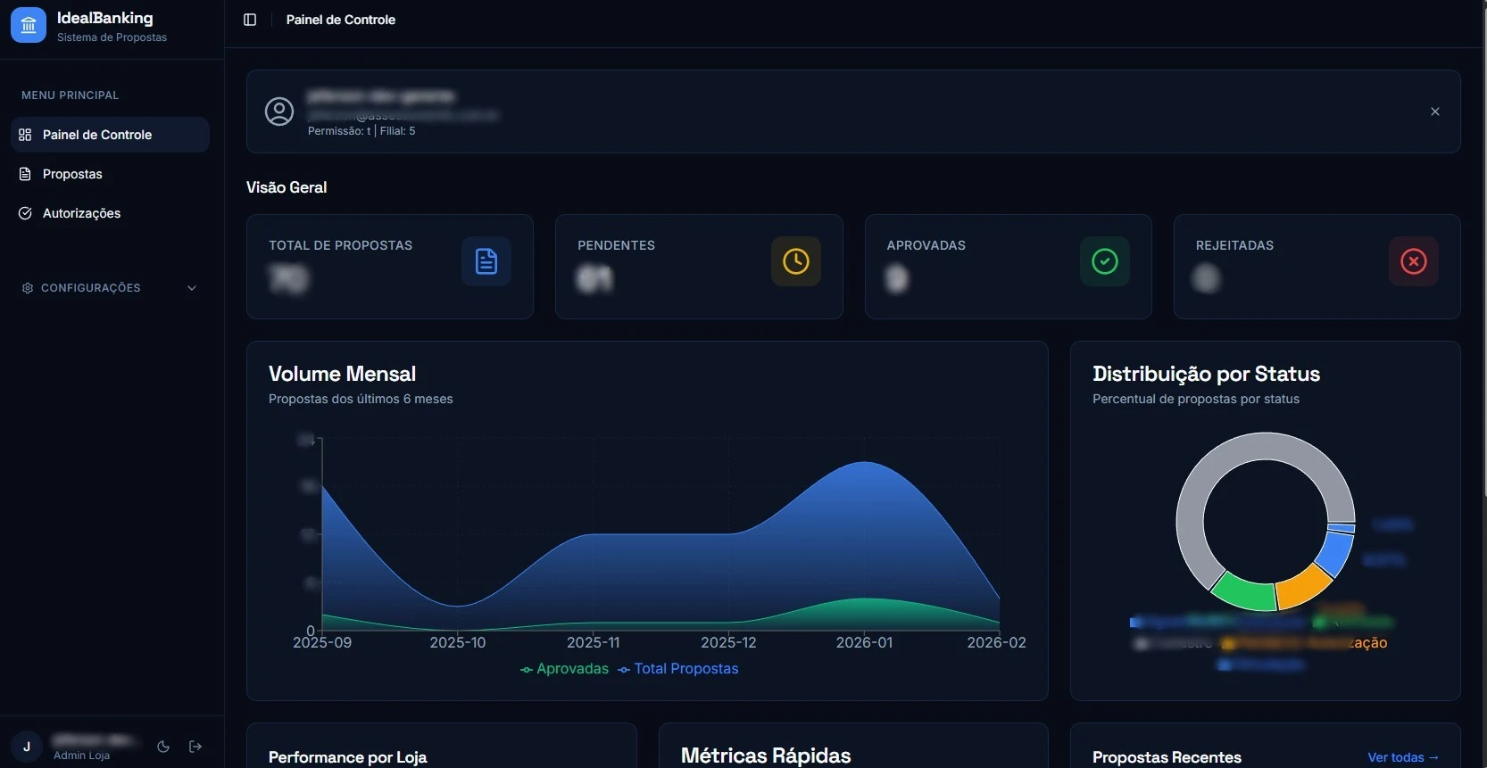Open Autorizações in sidebar menu
Screen dimensions: 1487x768
point(81,213)
